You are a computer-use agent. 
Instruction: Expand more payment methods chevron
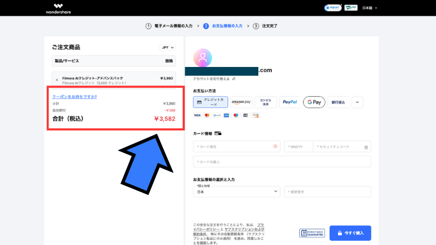tap(358, 102)
